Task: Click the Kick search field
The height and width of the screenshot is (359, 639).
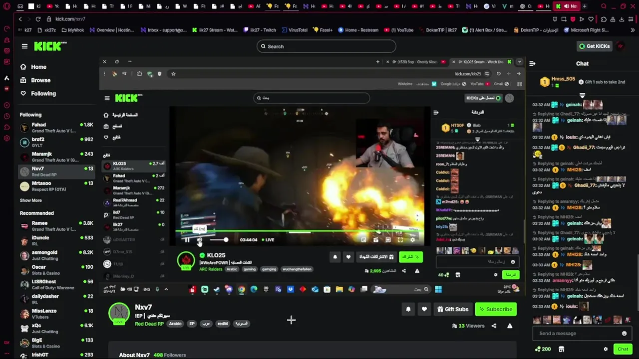Action: click(x=326, y=46)
